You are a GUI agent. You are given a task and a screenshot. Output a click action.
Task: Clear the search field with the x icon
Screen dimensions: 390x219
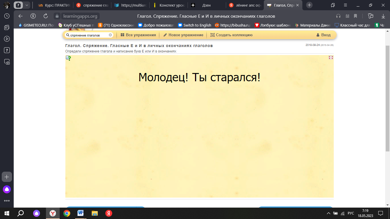pyautogui.click(x=110, y=35)
